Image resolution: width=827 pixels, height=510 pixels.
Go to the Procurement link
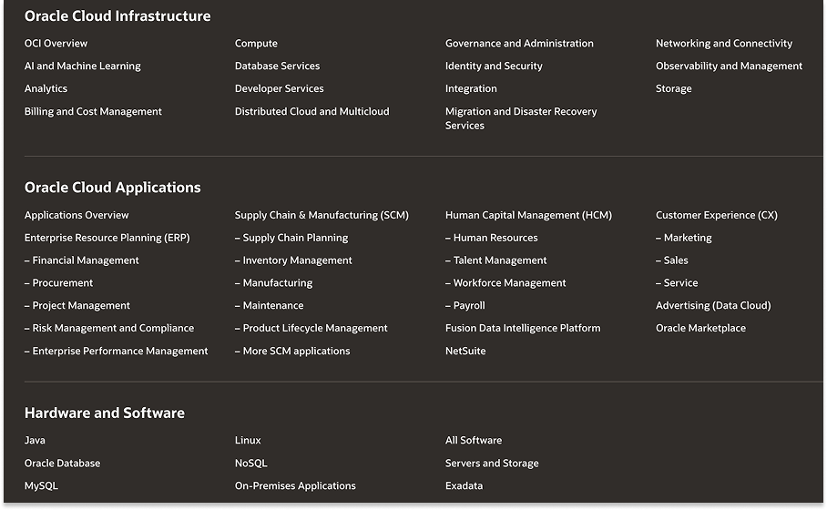[x=58, y=282]
